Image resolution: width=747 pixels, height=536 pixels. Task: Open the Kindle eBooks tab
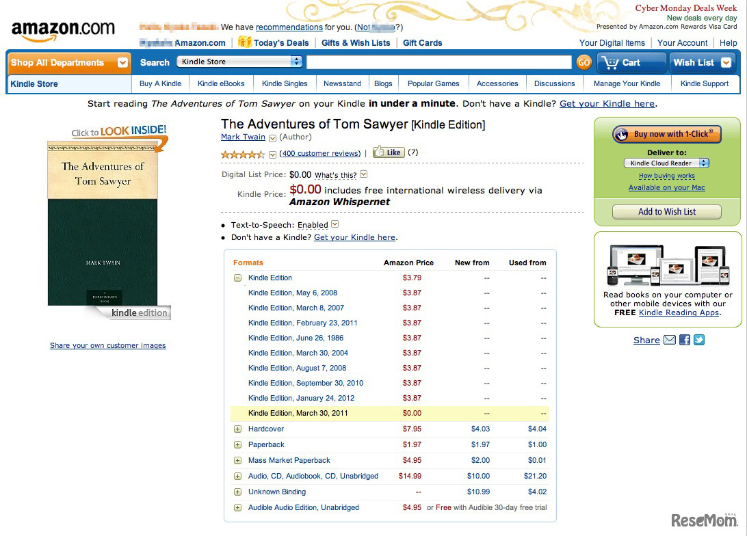click(221, 84)
